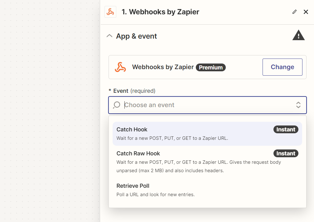Screen dimensions: 314x222
Task: Collapse the App & event section chevron
Action: coord(109,36)
